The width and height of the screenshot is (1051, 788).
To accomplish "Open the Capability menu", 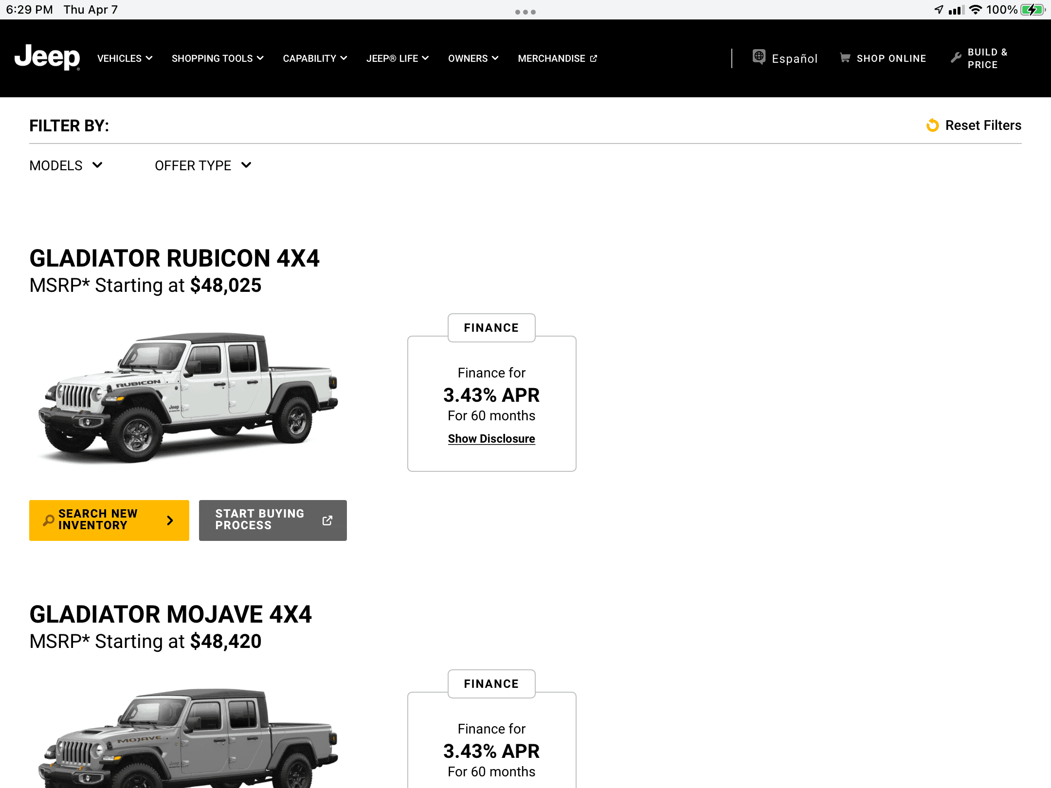I will tap(315, 58).
